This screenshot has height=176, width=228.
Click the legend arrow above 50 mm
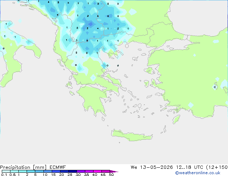[114, 171]
